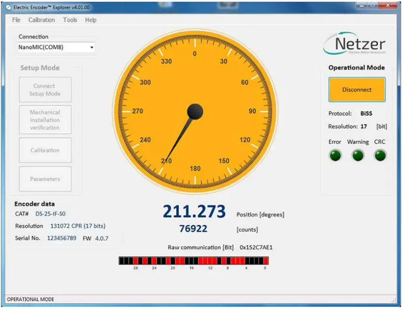Click the 0 mark on the dial
This screenshot has height=311, width=402.
[195, 54]
